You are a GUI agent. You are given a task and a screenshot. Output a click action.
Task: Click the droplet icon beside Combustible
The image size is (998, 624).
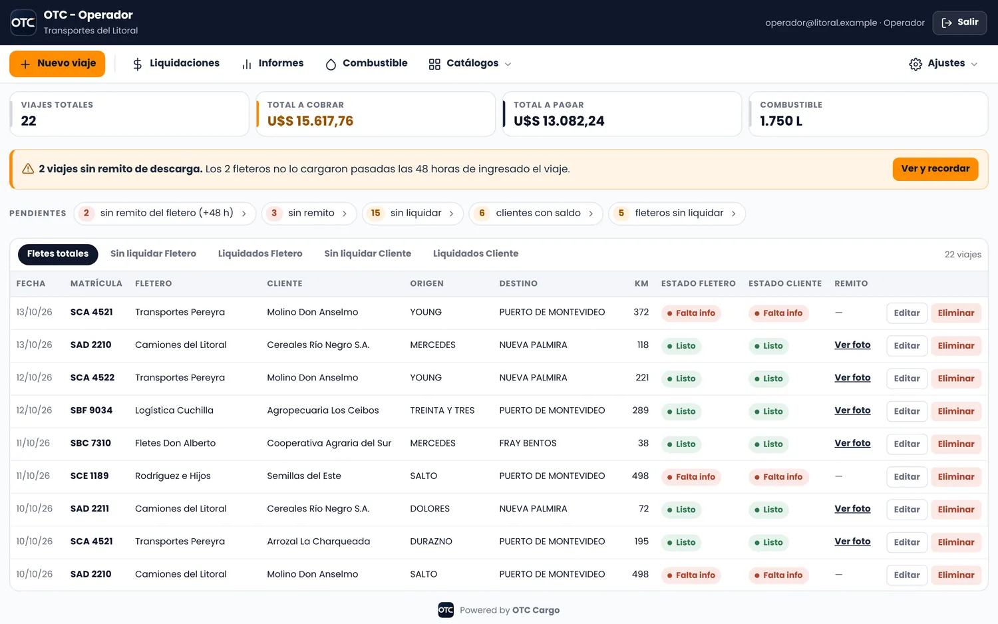tap(331, 64)
